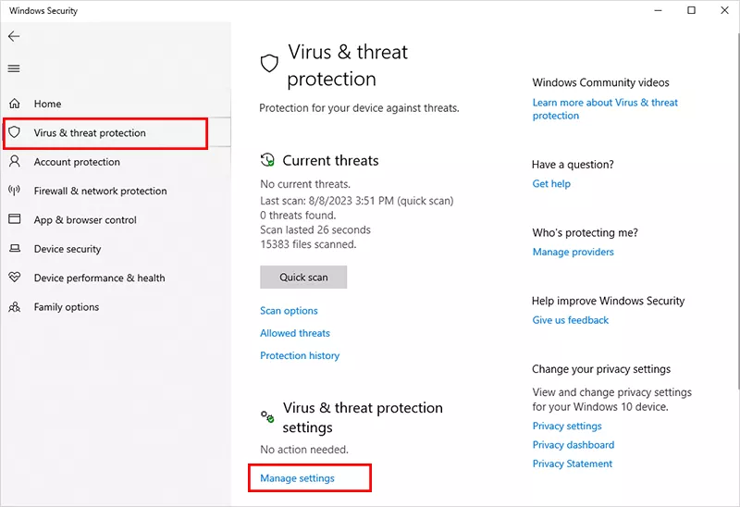
Task: Open the Scan options link
Action: (x=289, y=311)
